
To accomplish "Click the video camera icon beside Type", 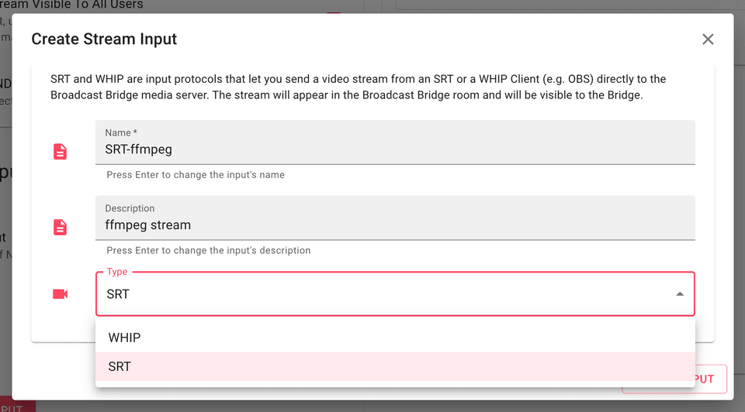I will 60,294.
